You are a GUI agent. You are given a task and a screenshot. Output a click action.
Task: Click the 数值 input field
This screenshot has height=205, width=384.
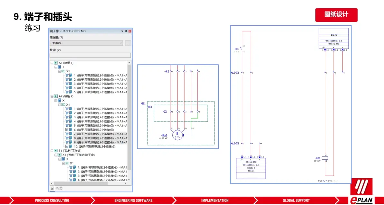90,55
